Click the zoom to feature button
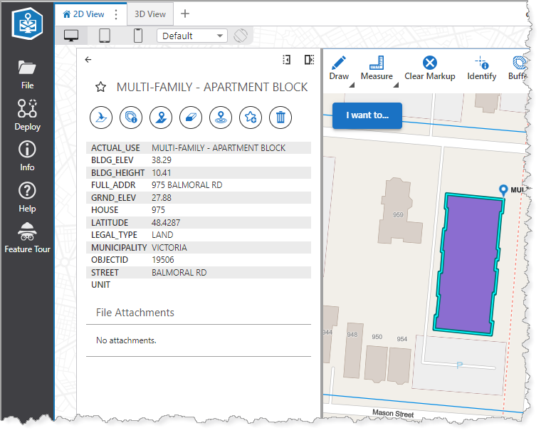The image size is (551, 443). tap(101, 118)
